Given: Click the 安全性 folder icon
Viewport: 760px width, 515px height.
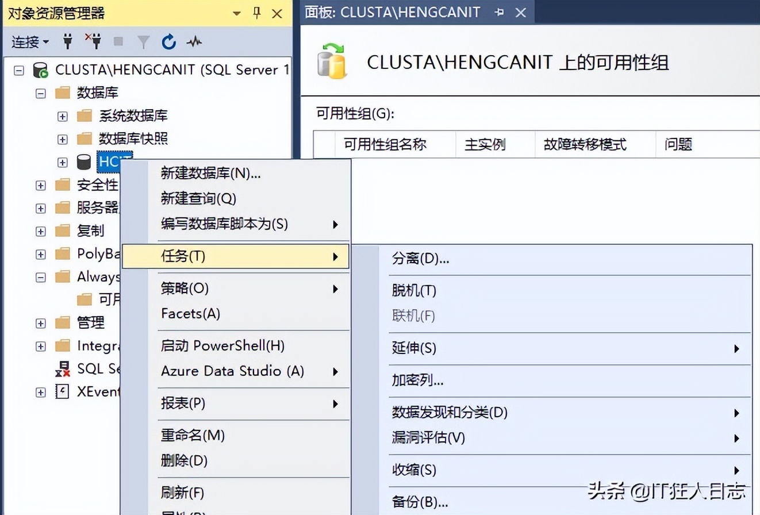Looking at the screenshot, I should click(62, 185).
